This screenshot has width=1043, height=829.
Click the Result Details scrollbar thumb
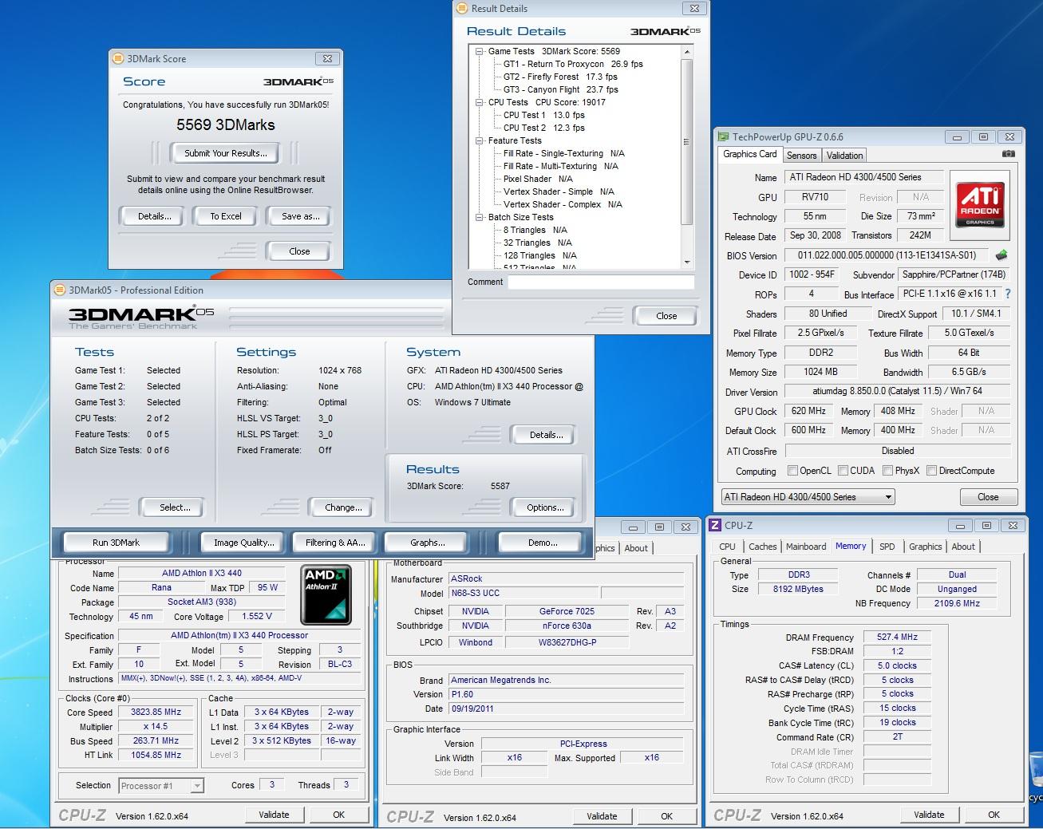(687, 141)
